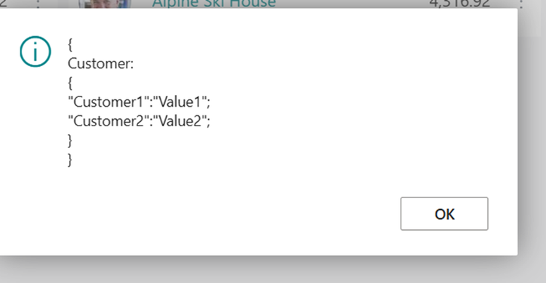Screen dimensions: 546x283
Task: Click the dimmed area right of dialog
Action: click(x=531, y=139)
